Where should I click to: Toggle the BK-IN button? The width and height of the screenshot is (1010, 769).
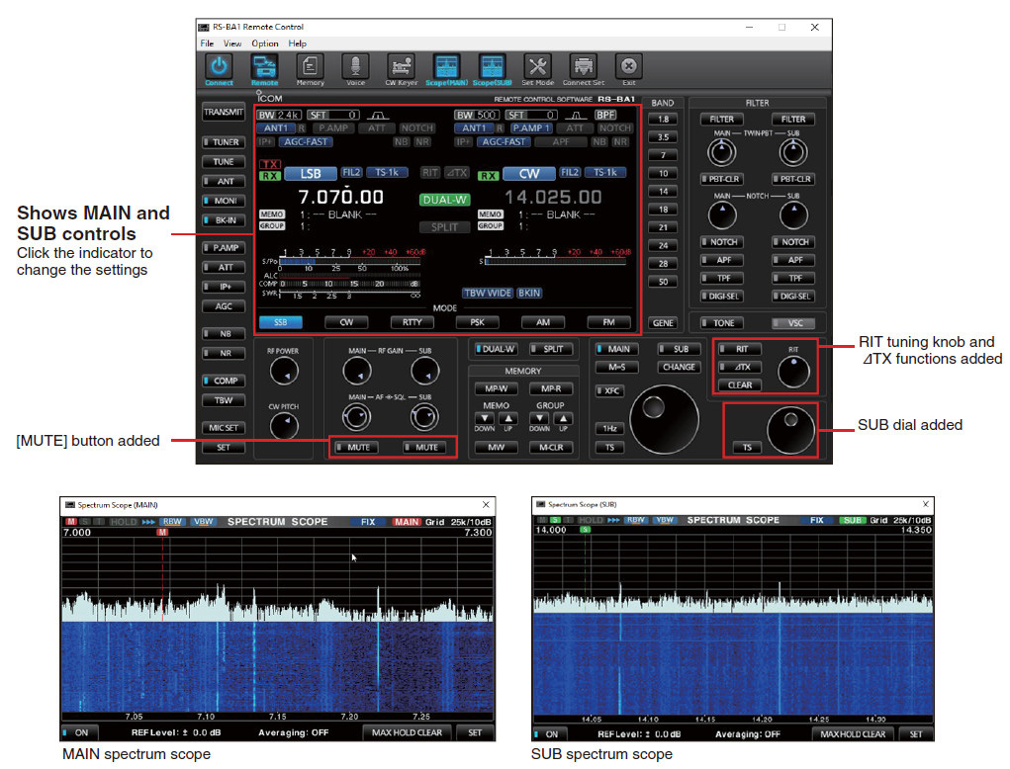224,220
